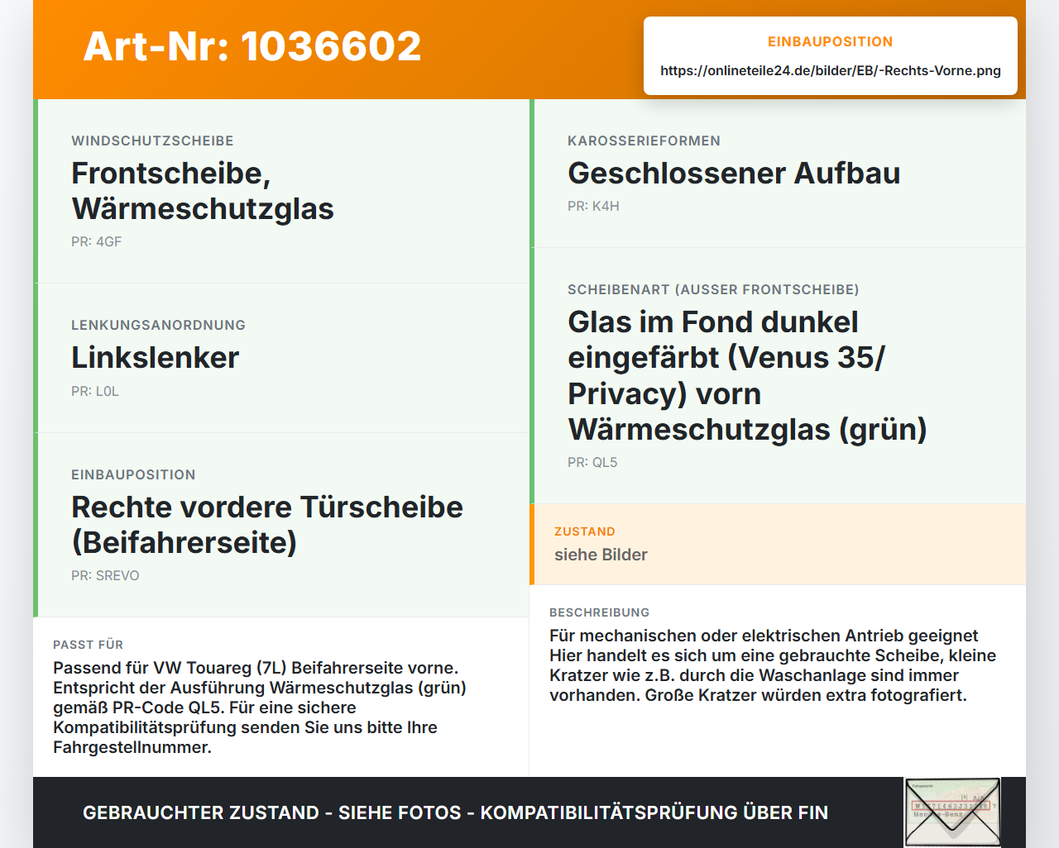
Task: Select the PR: K4H code
Action: [x=593, y=206]
